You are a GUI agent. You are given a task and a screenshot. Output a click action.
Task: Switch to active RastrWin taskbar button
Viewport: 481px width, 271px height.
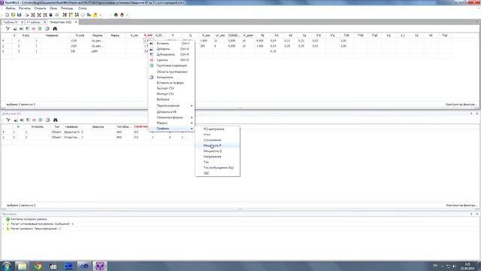pyautogui.click(x=100, y=266)
